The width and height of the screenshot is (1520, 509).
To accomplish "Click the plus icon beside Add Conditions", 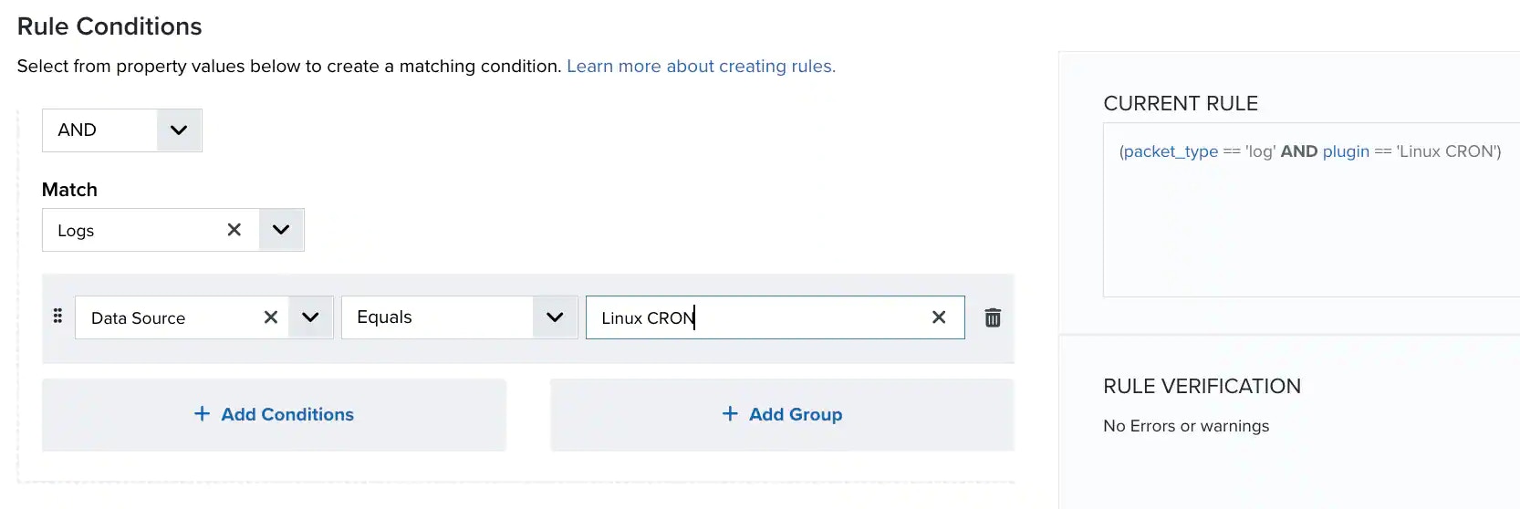I will coord(202,414).
